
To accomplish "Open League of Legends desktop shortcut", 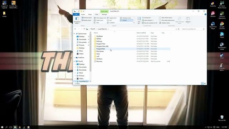I will (x=4, y=5).
